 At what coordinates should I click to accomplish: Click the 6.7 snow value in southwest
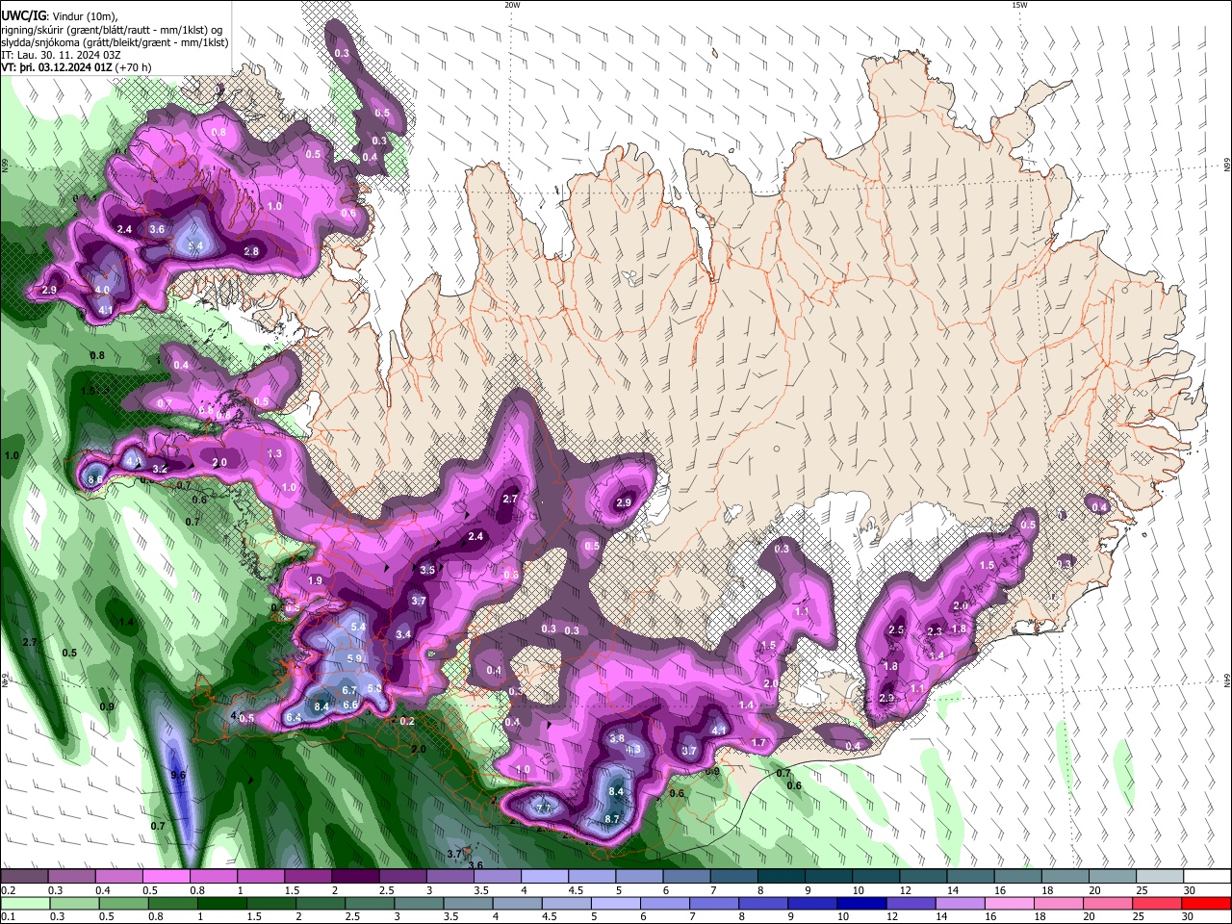tap(349, 690)
